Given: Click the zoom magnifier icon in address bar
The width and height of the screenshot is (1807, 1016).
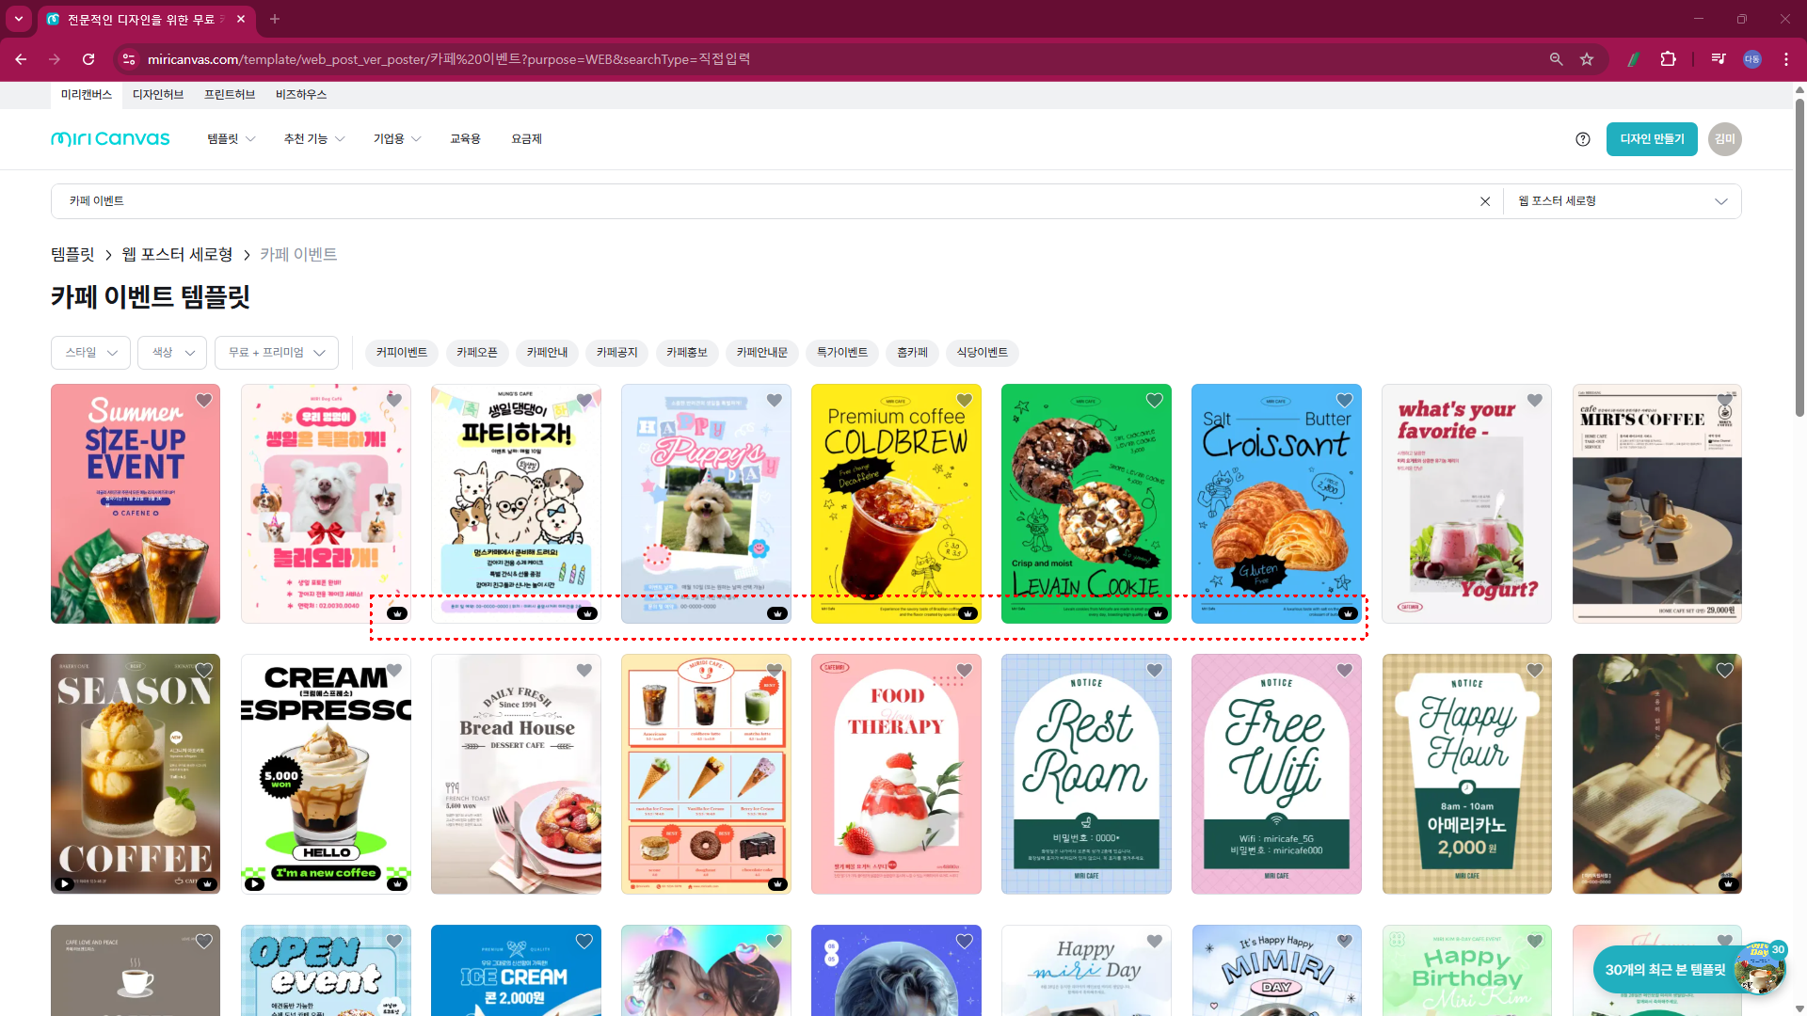Looking at the screenshot, I should point(1557,59).
